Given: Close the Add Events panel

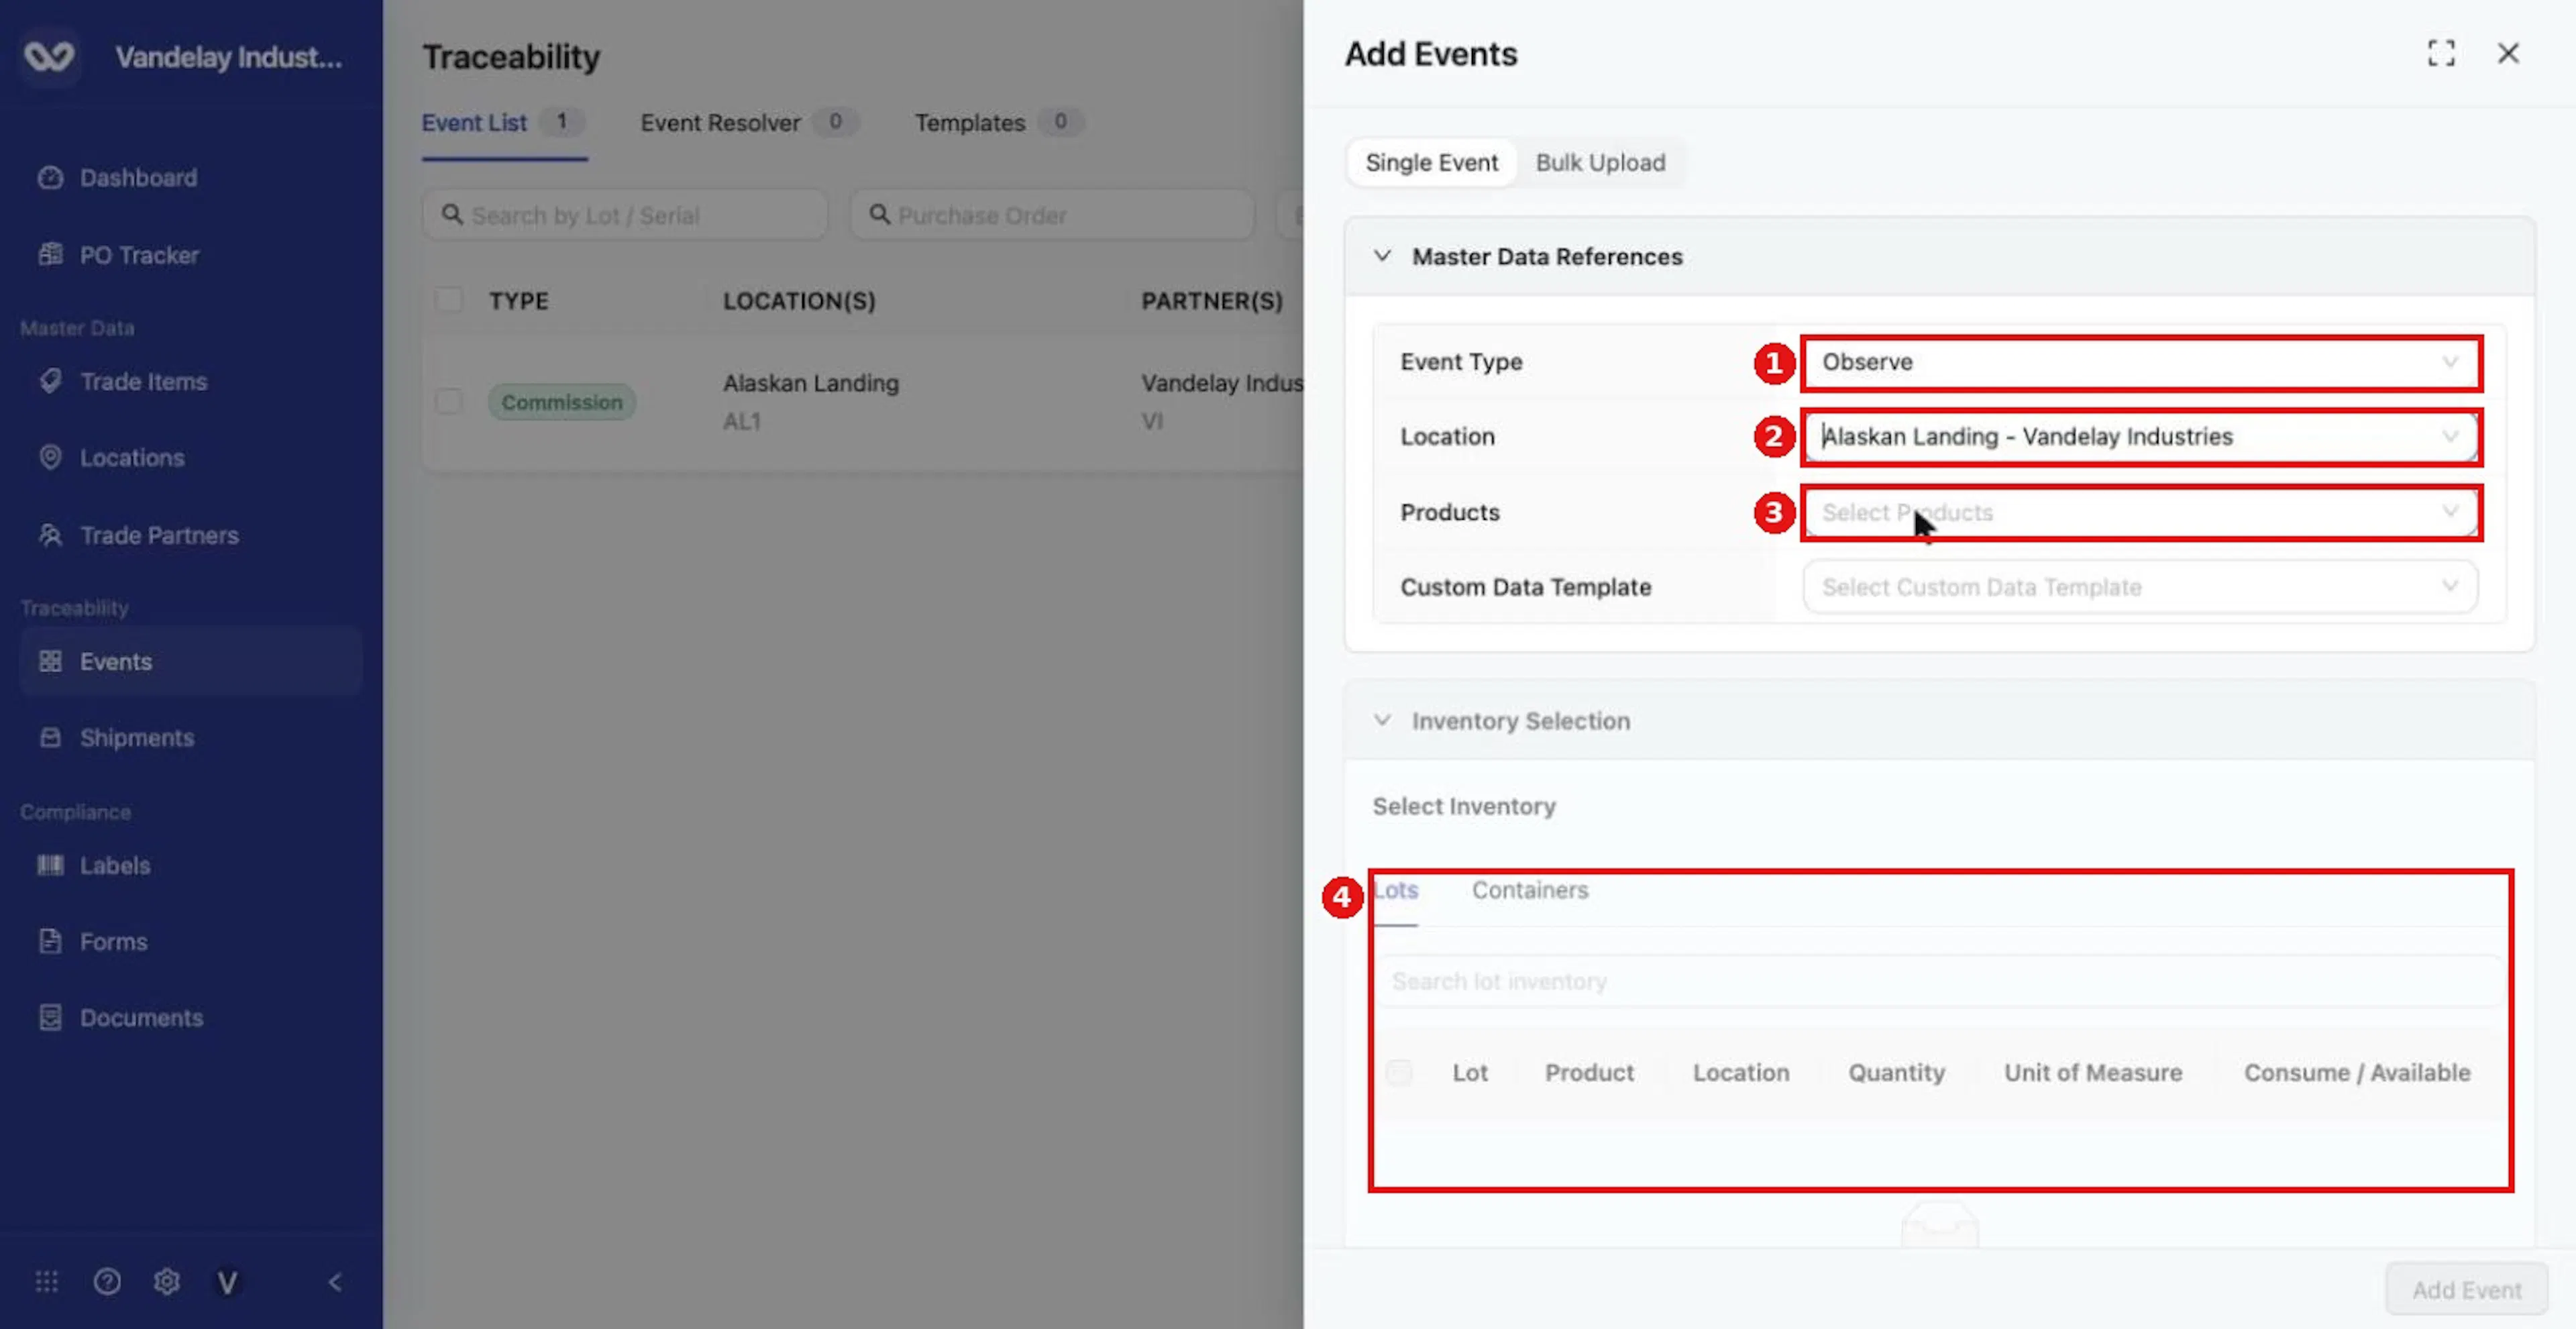Looking at the screenshot, I should (2508, 54).
